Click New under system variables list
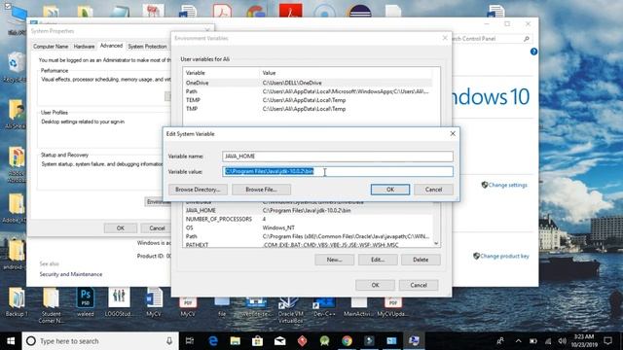Screen dimensions: 623x350 pyautogui.click(x=334, y=260)
